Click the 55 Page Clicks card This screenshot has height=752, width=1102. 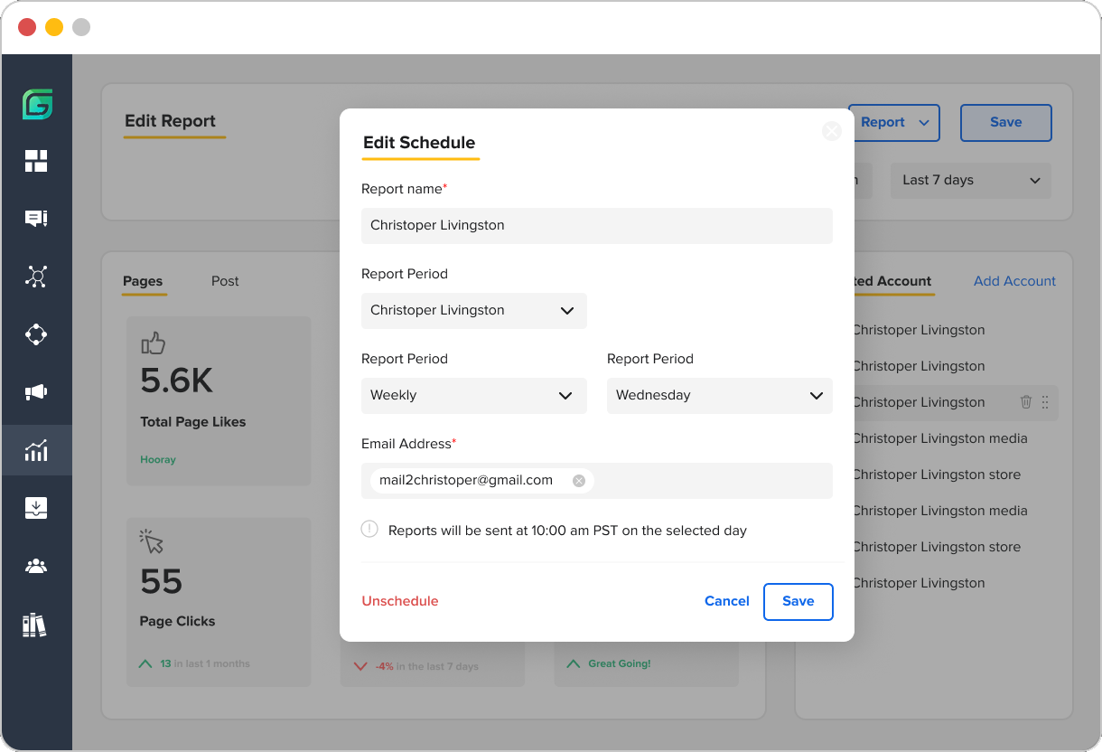pyautogui.click(x=219, y=601)
